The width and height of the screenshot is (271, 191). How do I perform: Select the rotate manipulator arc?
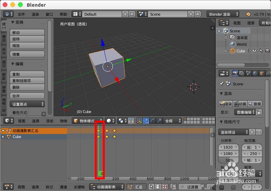point(153,121)
